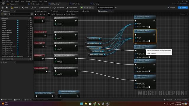Click color swatch on bottom Set Color node

coord(149,87)
